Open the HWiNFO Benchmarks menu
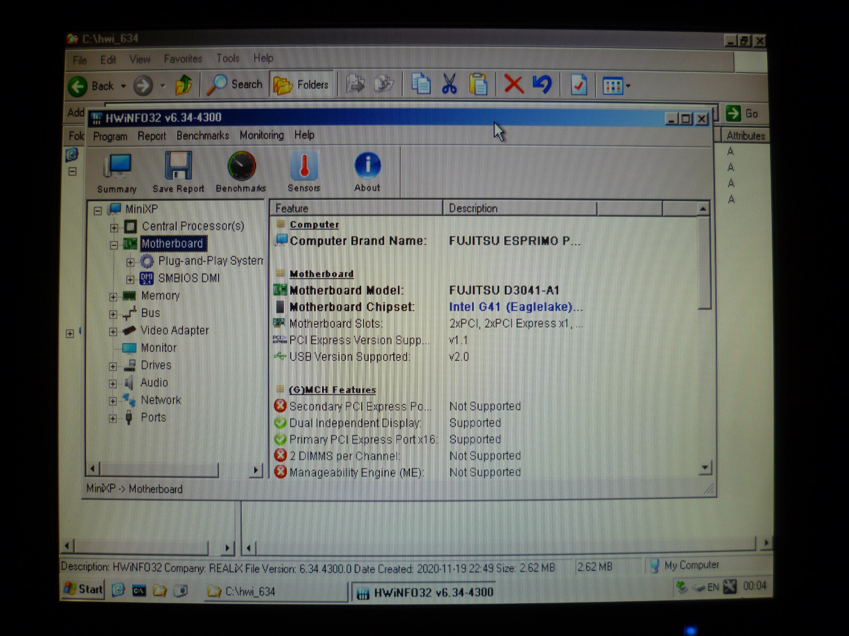Viewport: 849px width, 636px height. point(203,136)
